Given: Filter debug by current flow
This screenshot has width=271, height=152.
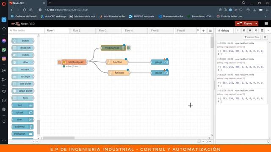Looking at the screenshot, I should [x=252, y=37].
